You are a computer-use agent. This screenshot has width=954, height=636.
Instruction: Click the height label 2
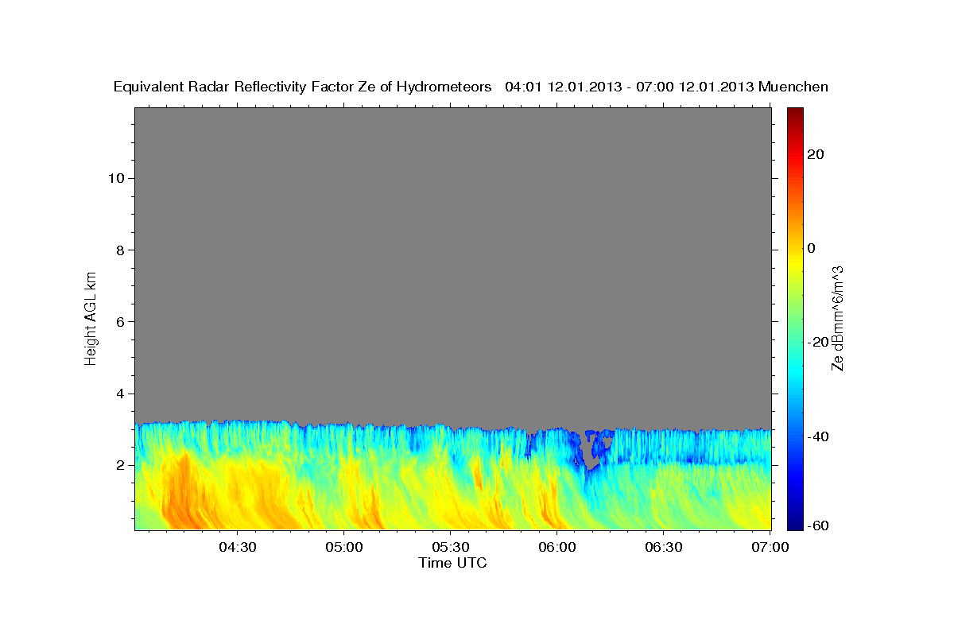tap(119, 465)
